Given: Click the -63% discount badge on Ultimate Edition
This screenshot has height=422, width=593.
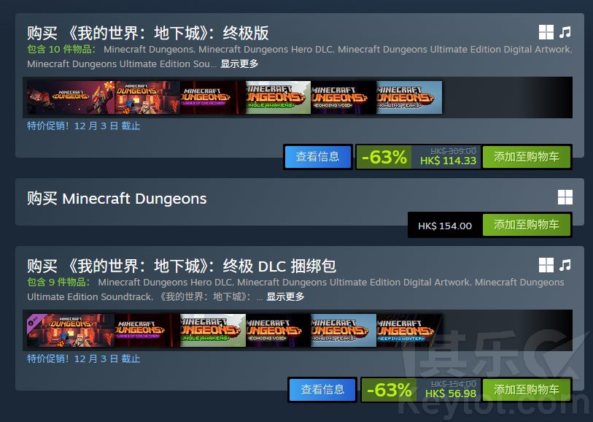Looking at the screenshot, I should (x=384, y=157).
